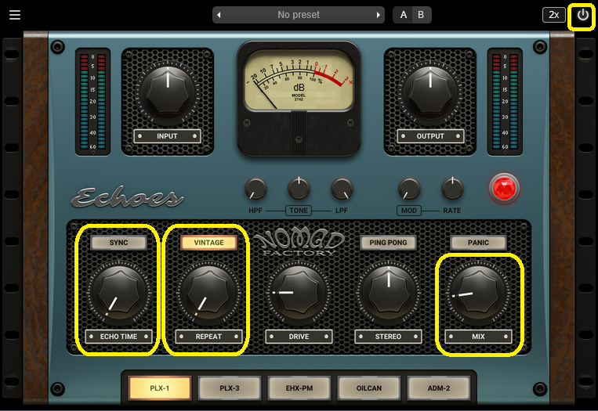The height and width of the screenshot is (411, 598).
Task: Select the ADM-2 echo model
Action: [439, 388]
